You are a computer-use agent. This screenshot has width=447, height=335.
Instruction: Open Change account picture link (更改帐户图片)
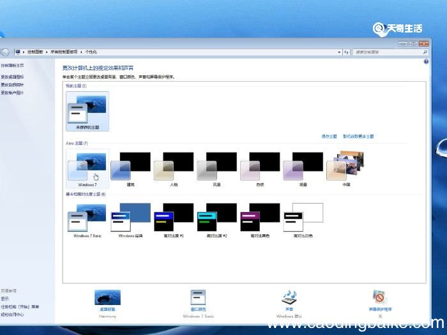pyautogui.click(x=12, y=93)
